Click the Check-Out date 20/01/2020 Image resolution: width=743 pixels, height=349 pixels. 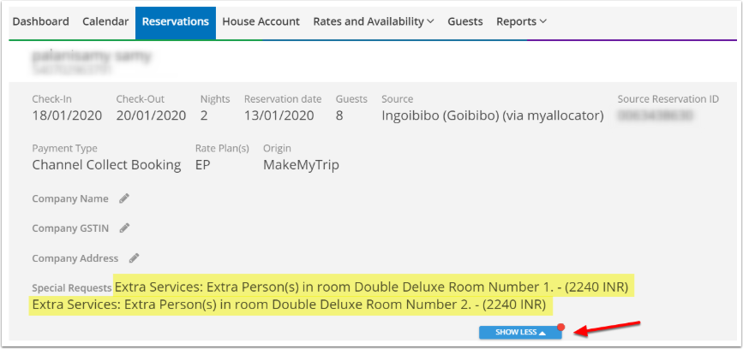point(151,115)
